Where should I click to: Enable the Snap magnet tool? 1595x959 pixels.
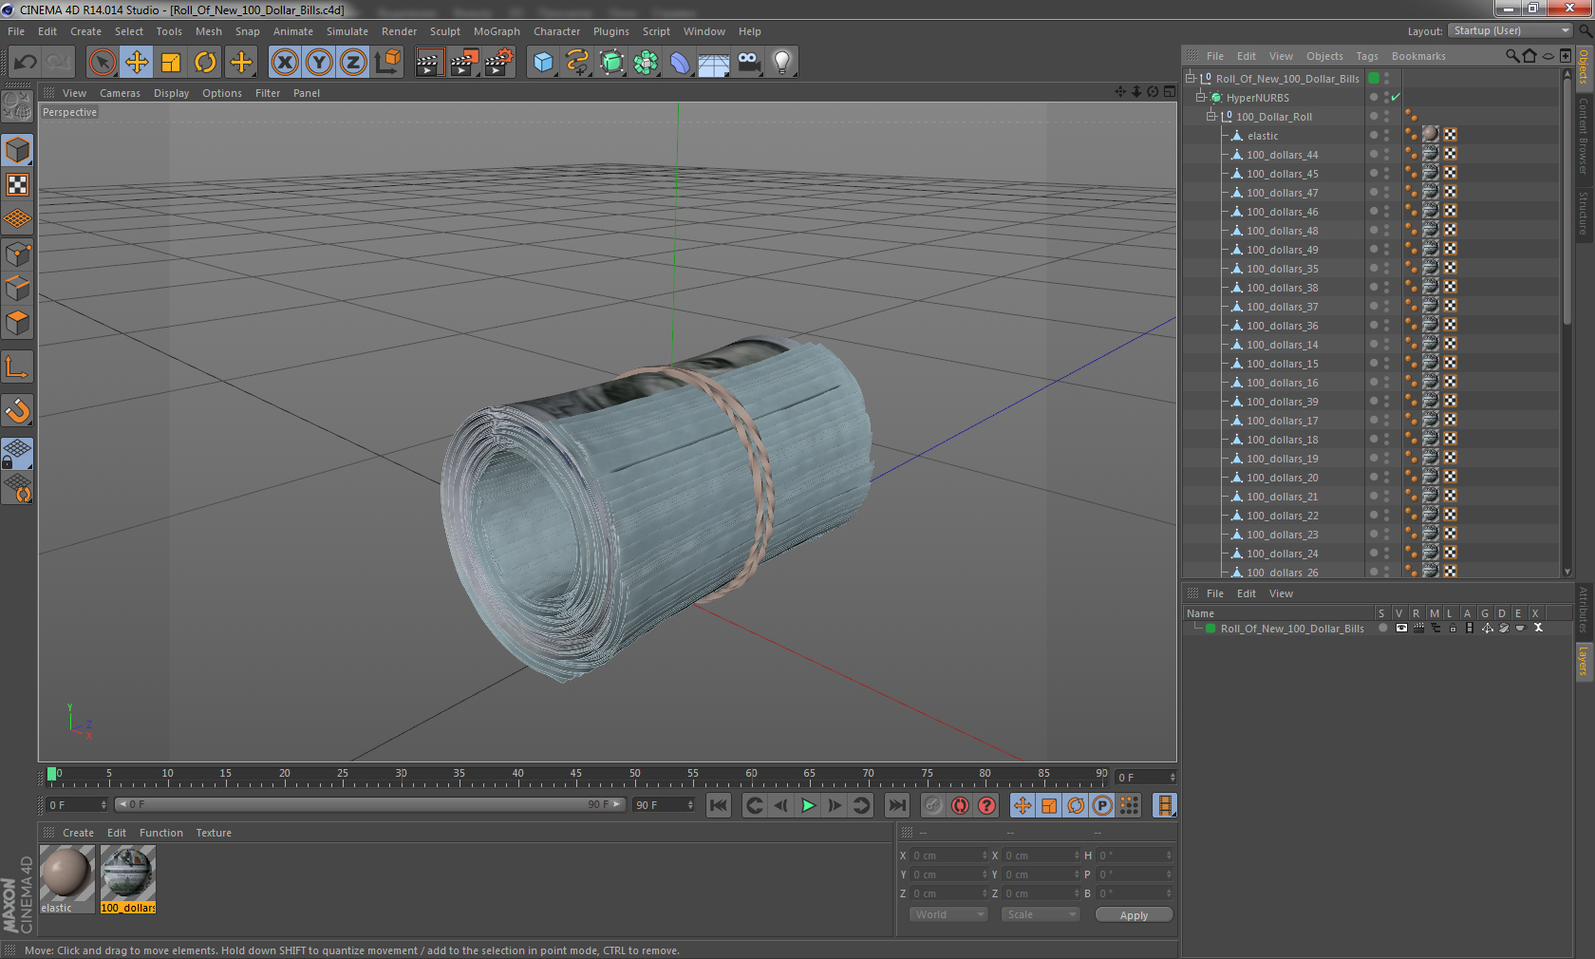coord(17,410)
